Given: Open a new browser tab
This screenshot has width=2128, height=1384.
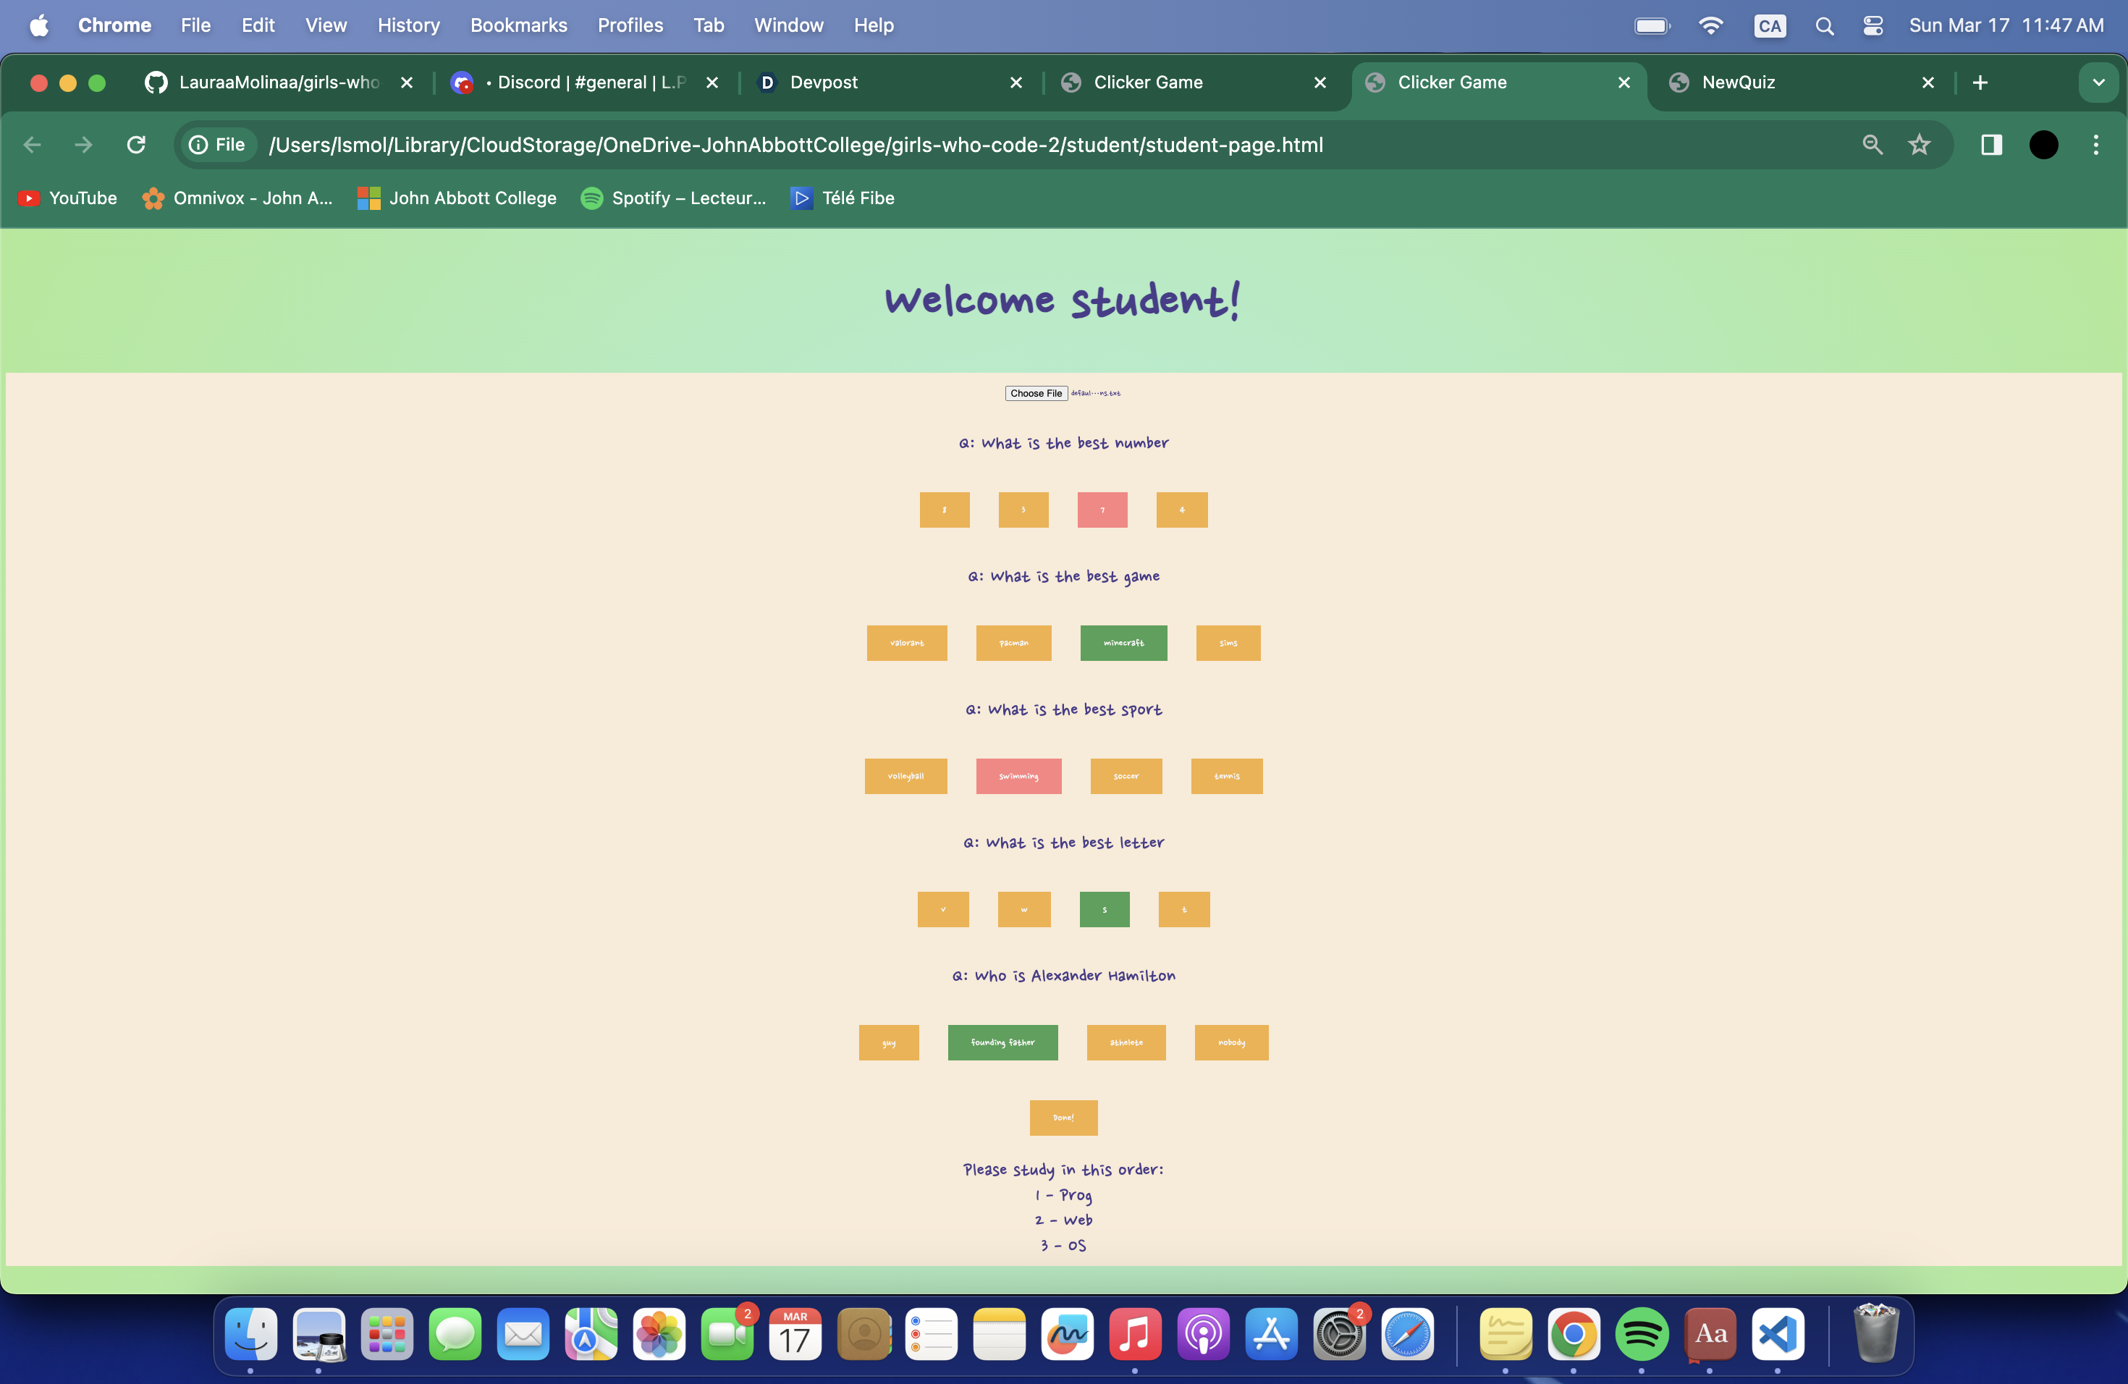Looking at the screenshot, I should 1980,83.
